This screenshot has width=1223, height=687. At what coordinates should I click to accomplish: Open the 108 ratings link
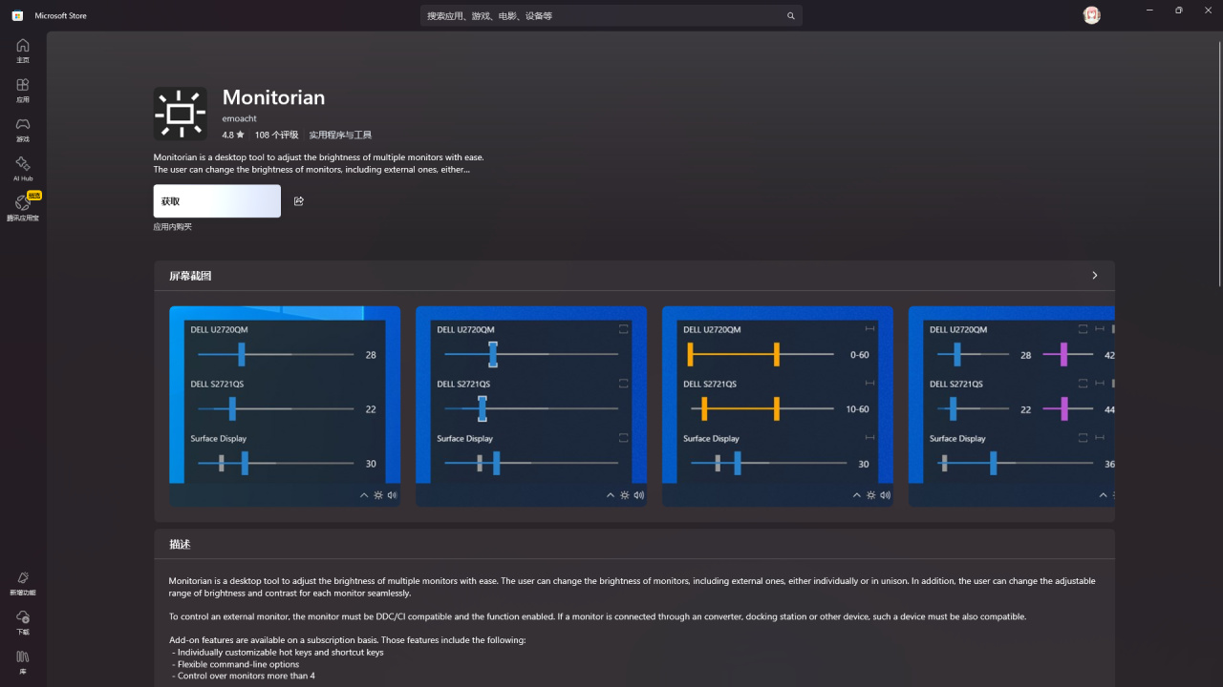tap(276, 135)
